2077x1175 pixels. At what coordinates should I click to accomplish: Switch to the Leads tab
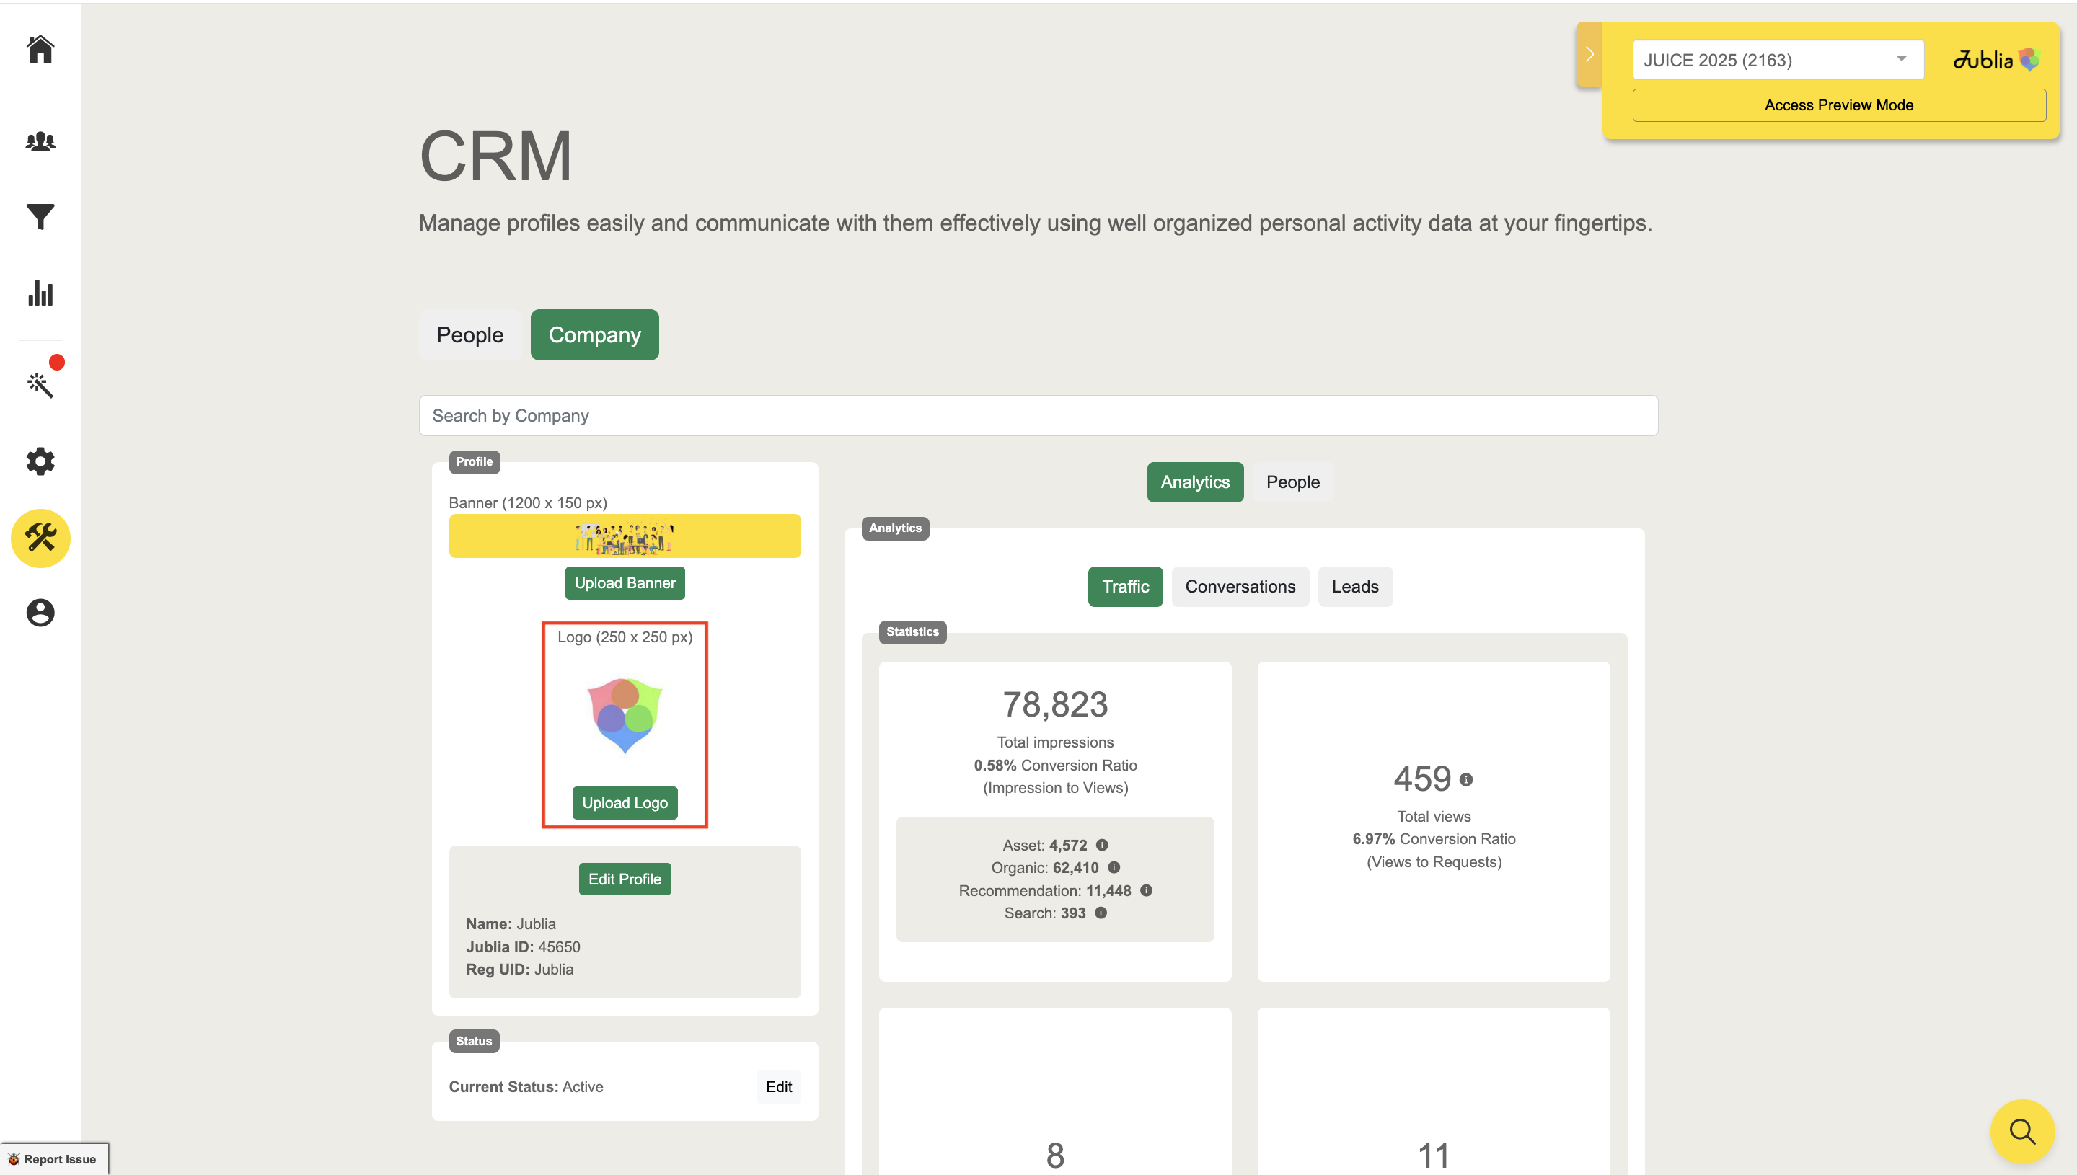tap(1354, 587)
